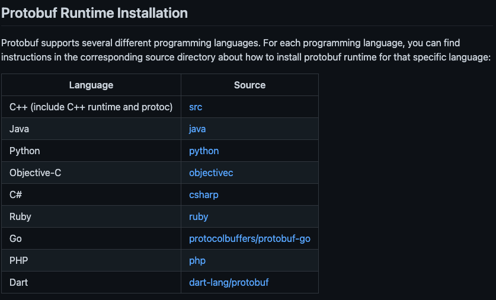This screenshot has height=300, width=496.
Task: Click the Source column header
Action: coord(249,85)
